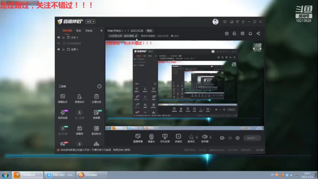Click the recording camera icon beside settings
The width and height of the screenshot is (318, 179).
point(222,138)
